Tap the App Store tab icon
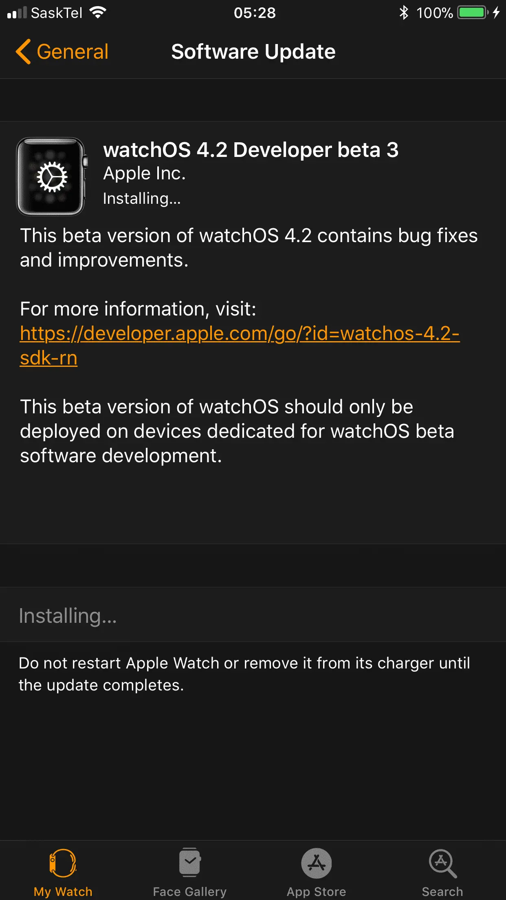 (316, 862)
